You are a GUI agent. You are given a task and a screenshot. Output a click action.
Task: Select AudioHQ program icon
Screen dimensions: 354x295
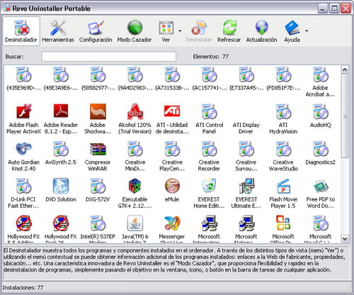point(320,111)
